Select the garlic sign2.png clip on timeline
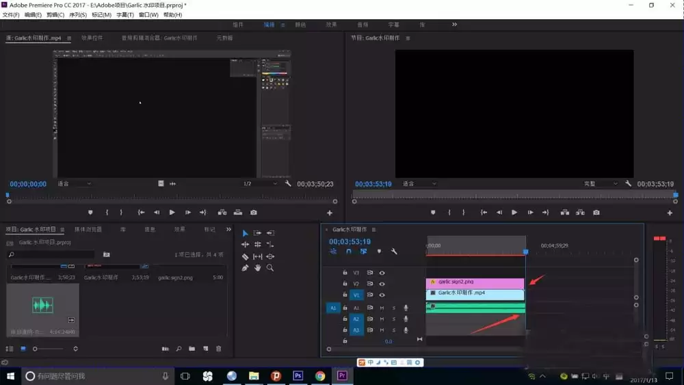Image resolution: width=684 pixels, height=385 pixels. click(x=475, y=282)
